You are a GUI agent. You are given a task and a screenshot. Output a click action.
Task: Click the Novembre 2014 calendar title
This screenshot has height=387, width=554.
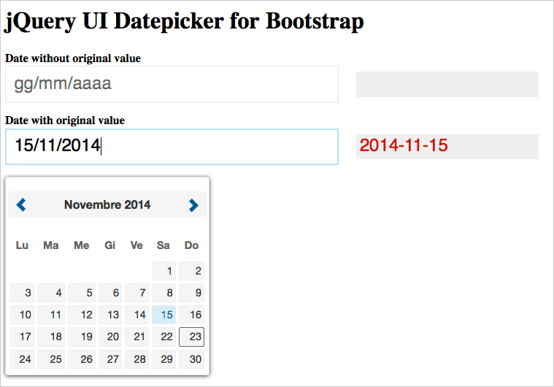107,204
